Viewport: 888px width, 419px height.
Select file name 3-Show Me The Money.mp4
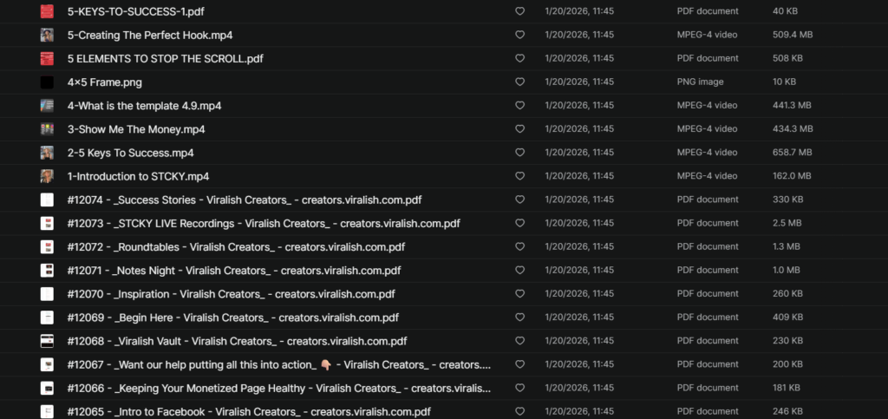136,129
